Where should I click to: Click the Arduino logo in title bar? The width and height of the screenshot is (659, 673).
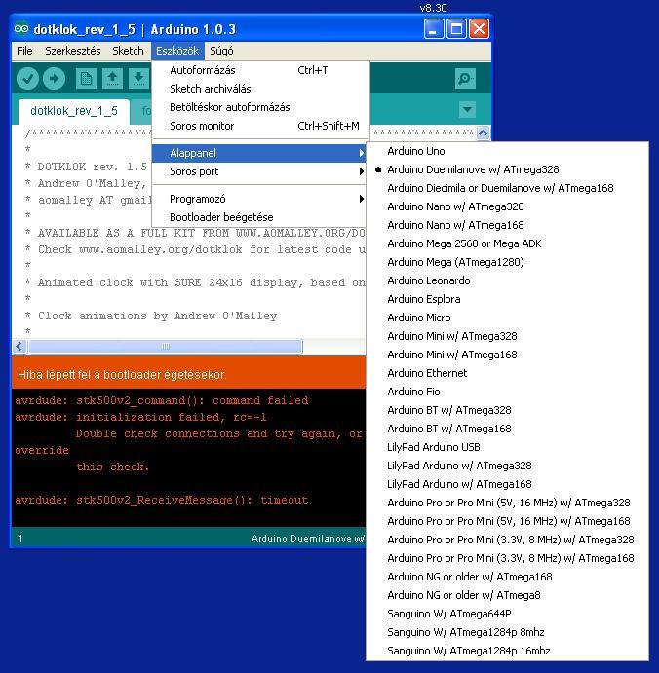21,29
